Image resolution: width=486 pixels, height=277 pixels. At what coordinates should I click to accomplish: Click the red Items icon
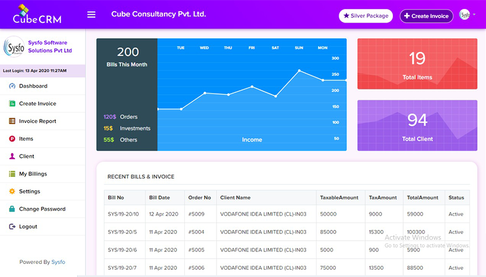coord(12,139)
